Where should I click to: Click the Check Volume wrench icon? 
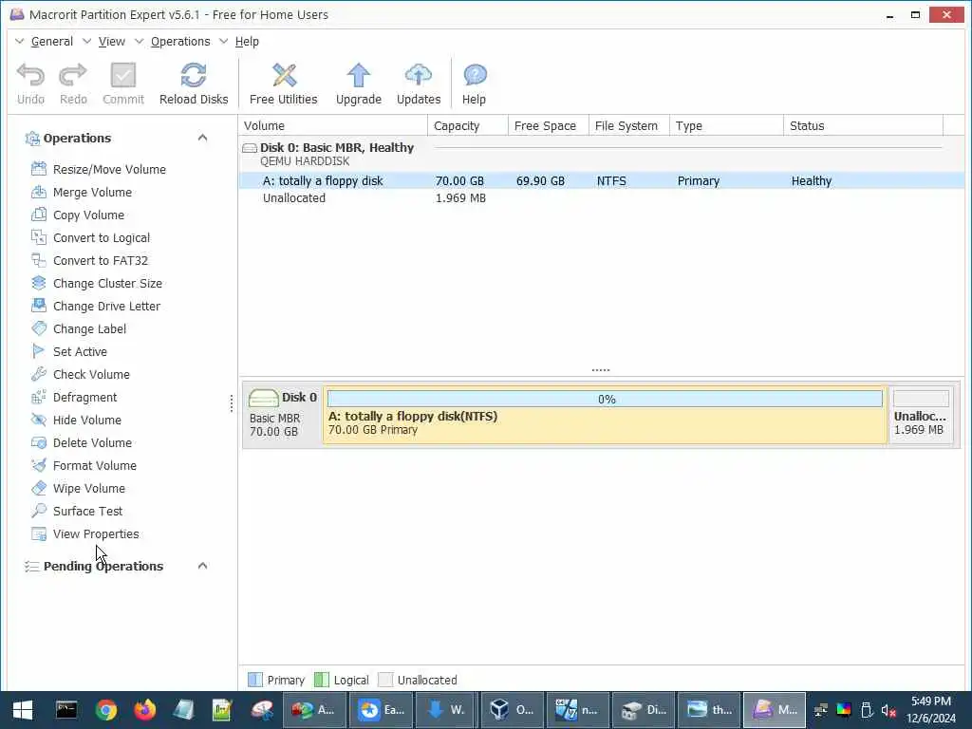39,374
